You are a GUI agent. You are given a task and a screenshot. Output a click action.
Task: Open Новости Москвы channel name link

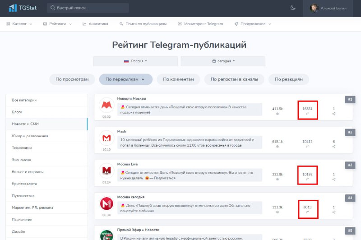[131, 98]
